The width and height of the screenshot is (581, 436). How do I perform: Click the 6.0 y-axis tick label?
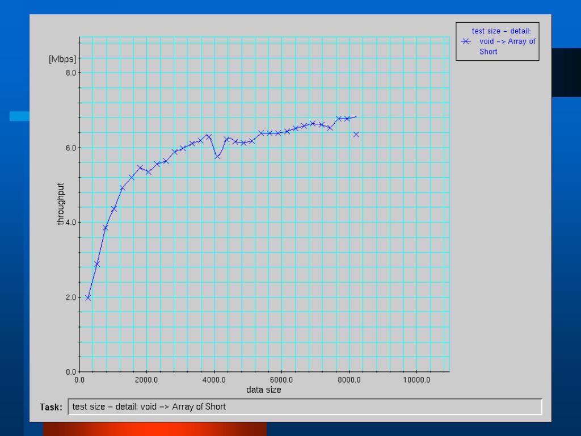click(71, 148)
